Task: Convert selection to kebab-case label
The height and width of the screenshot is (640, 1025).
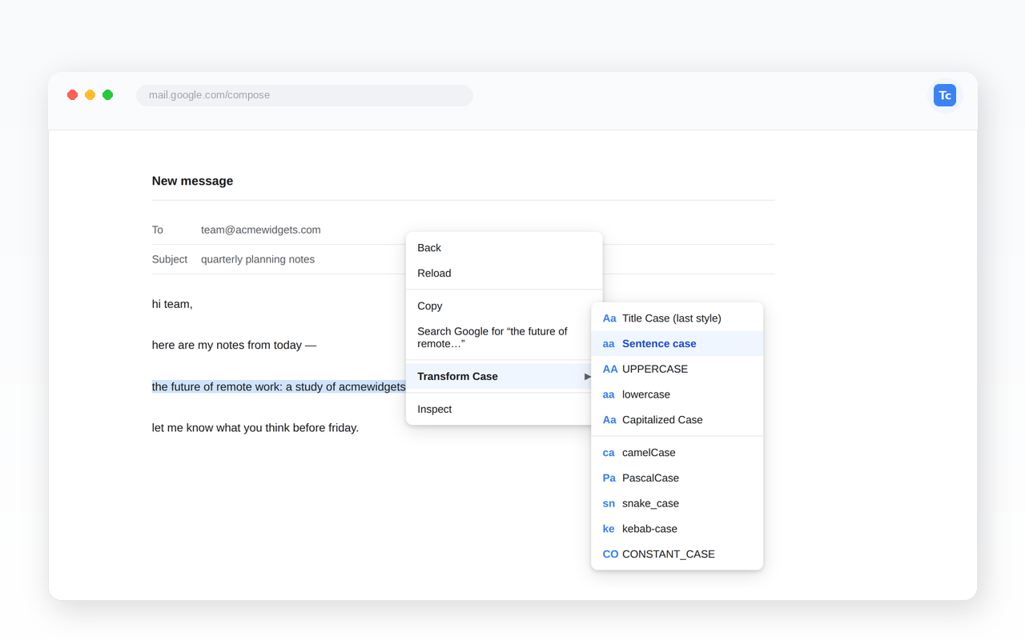Action: (x=649, y=529)
